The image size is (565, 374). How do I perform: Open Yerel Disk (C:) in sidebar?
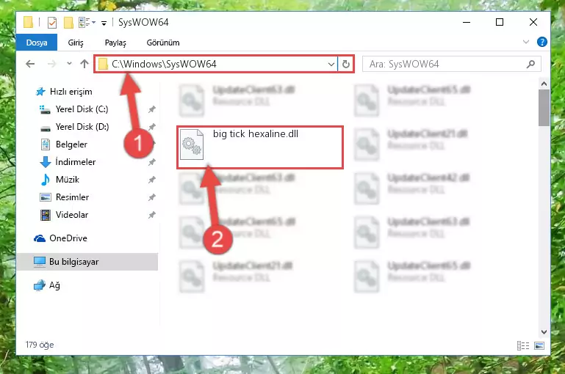click(x=73, y=109)
